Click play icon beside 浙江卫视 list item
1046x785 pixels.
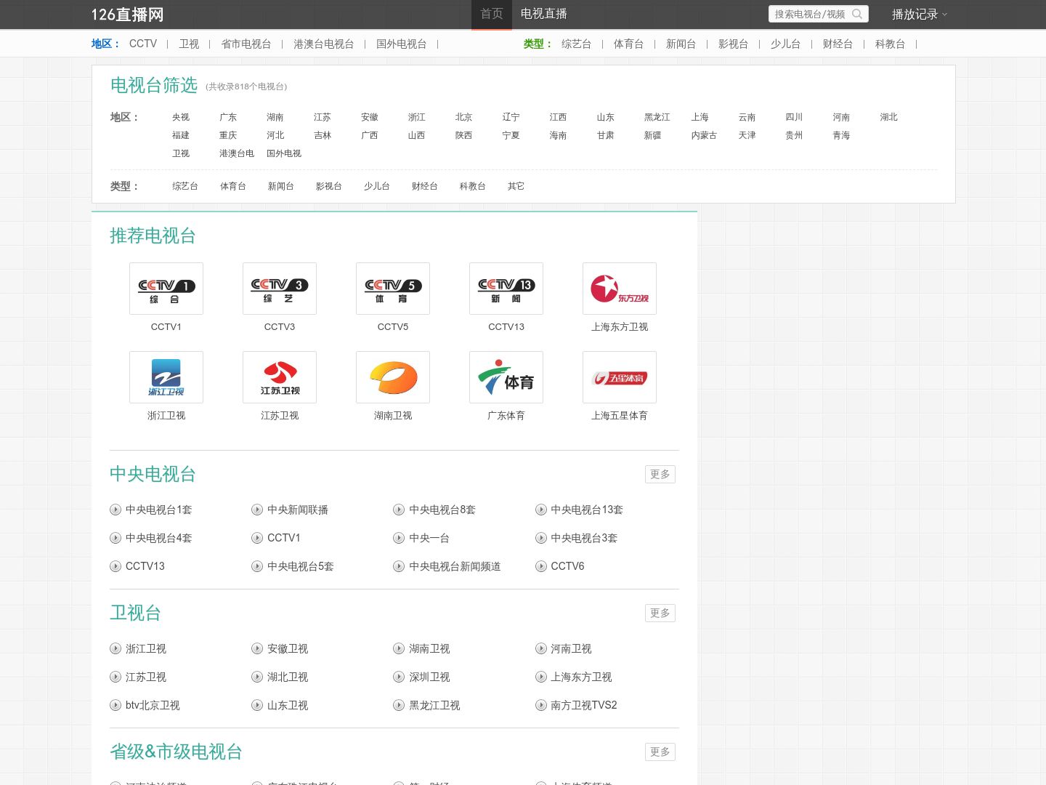coord(115,648)
